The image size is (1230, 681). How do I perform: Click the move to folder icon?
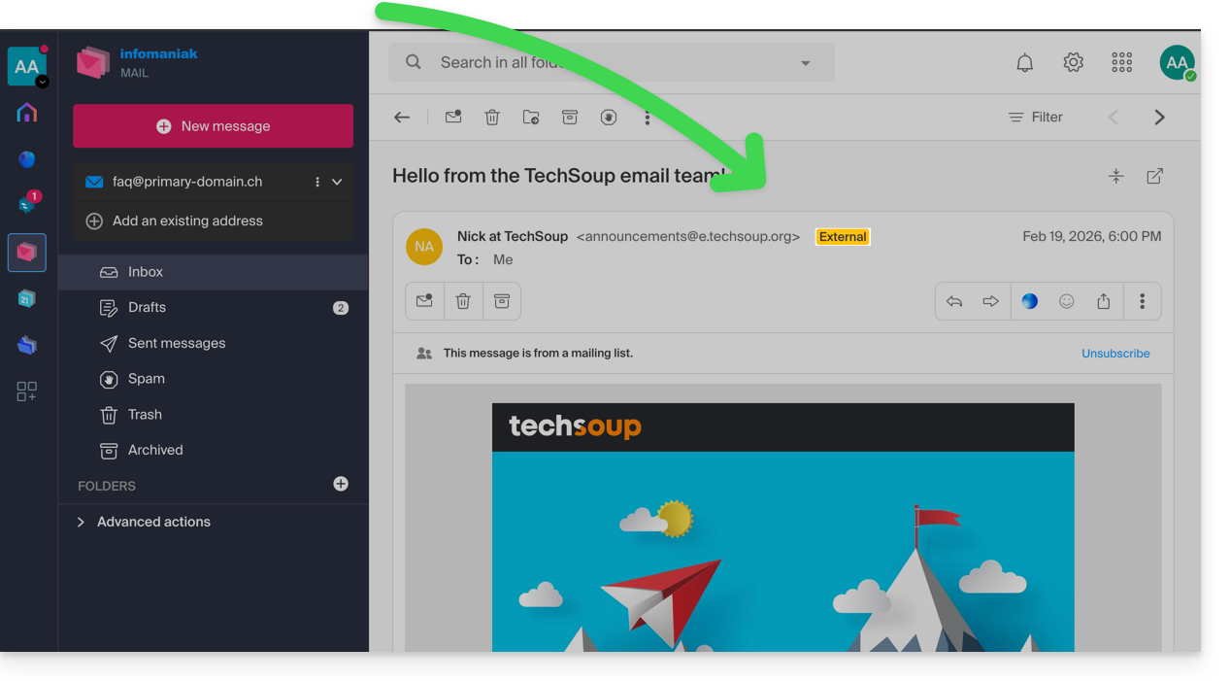click(531, 118)
